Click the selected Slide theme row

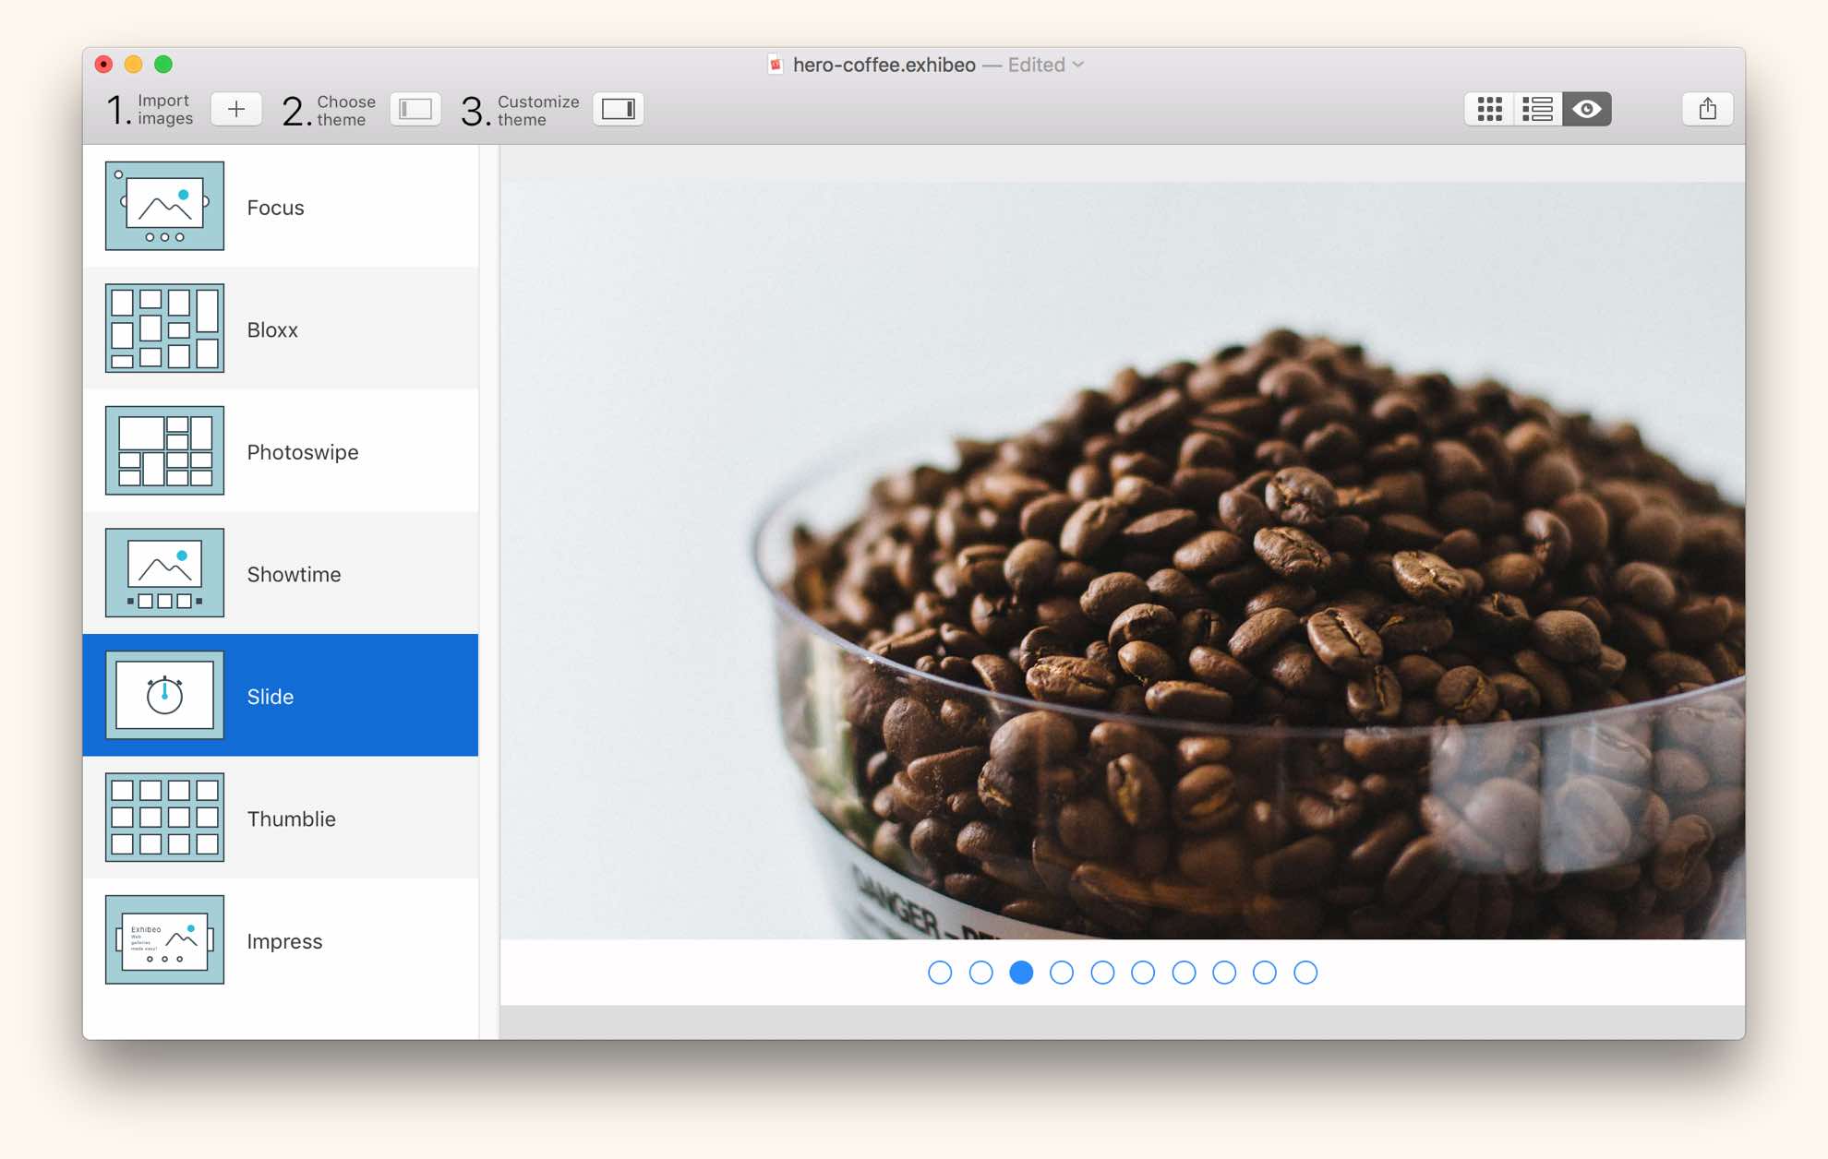281,696
